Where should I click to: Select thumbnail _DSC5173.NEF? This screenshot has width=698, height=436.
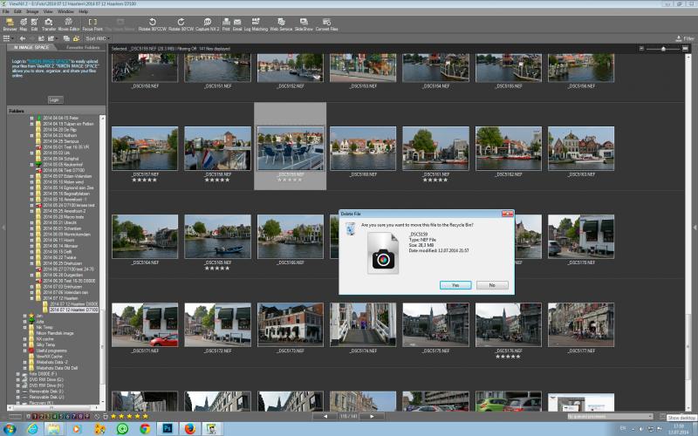point(291,324)
